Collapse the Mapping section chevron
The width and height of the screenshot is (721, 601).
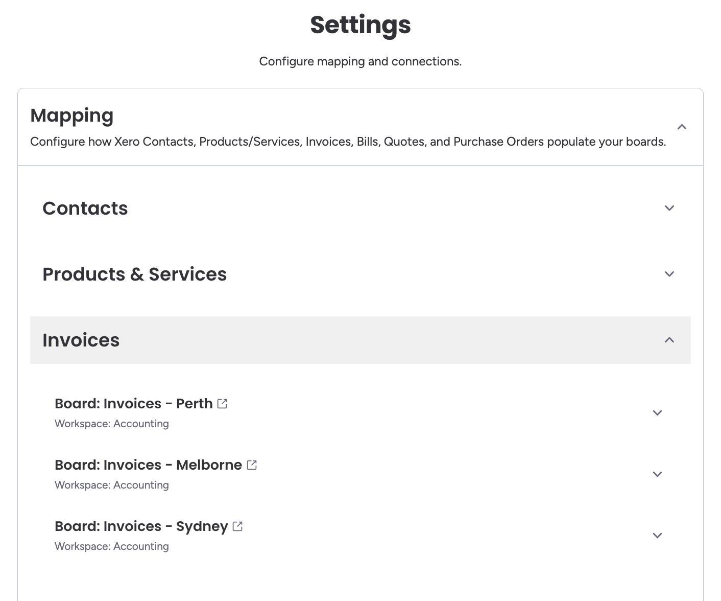click(x=682, y=127)
